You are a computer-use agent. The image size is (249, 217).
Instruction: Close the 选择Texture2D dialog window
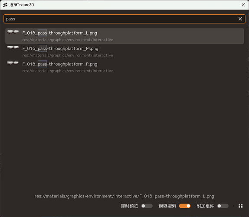click(243, 5)
